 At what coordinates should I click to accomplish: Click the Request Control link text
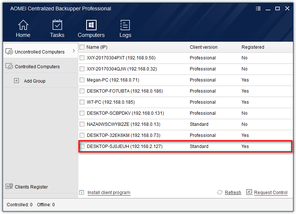[x=271, y=193]
